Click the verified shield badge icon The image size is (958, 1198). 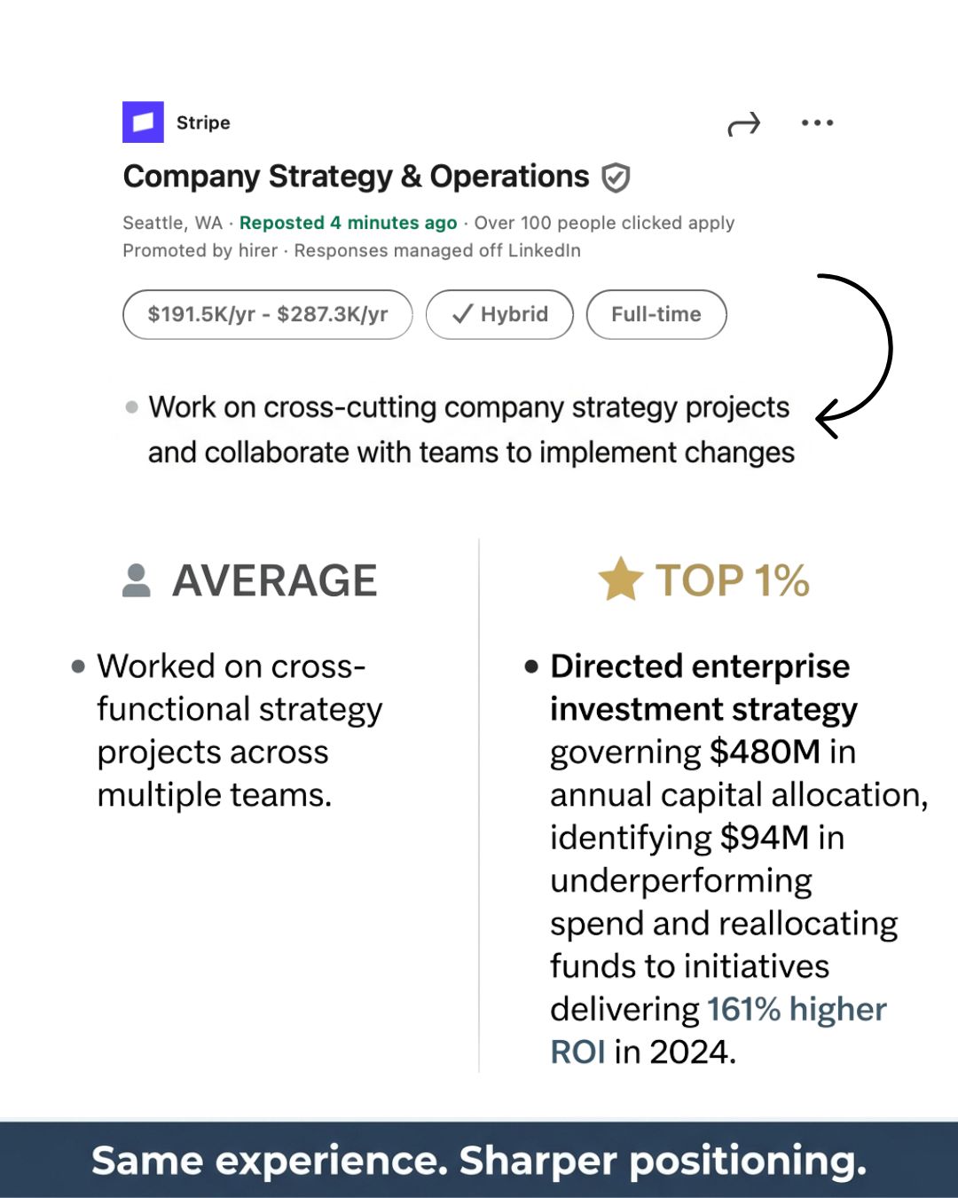616,177
